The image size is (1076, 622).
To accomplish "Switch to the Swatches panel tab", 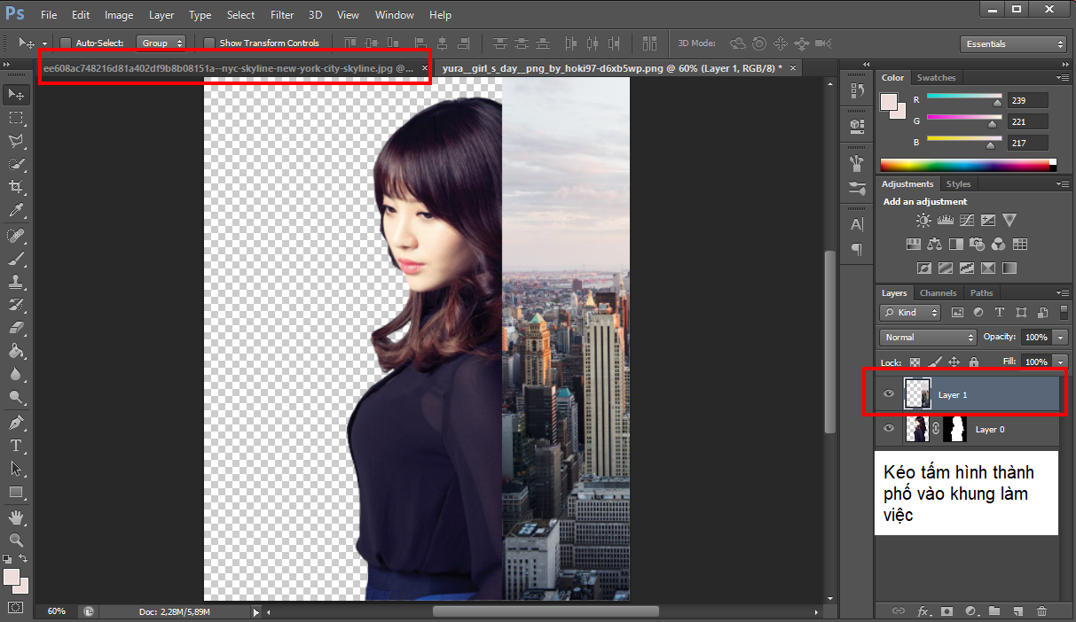I will pyautogui.click(x=936, y=78).
